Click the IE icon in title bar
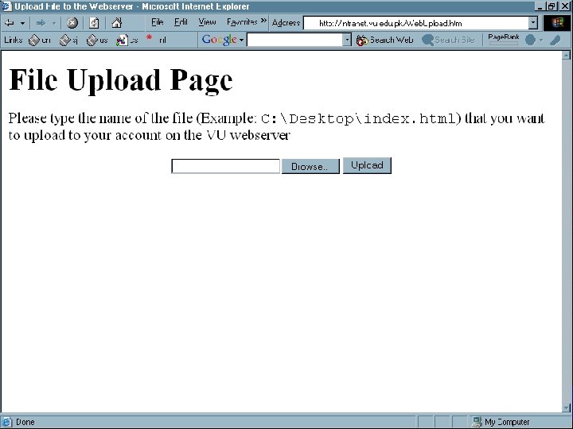This screenshot has width=573, height=429. pos(7,6)
